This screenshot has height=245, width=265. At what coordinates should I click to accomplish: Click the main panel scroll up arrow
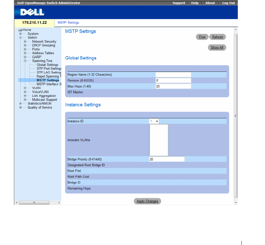coord(236,29)
